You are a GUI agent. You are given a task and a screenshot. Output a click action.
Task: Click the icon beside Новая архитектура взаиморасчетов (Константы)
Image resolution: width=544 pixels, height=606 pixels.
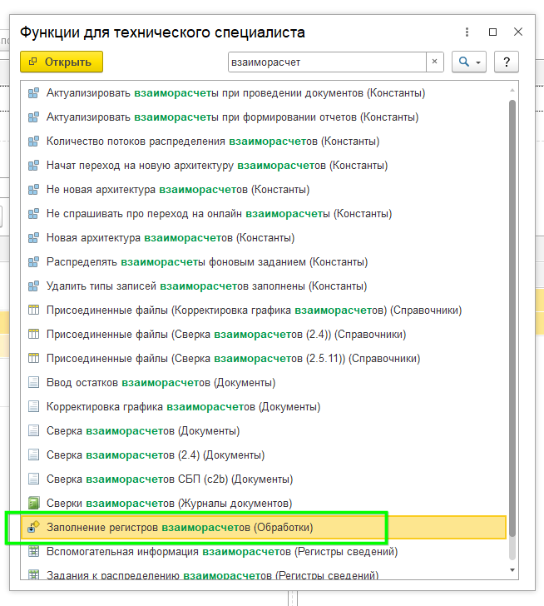point(33,238)
